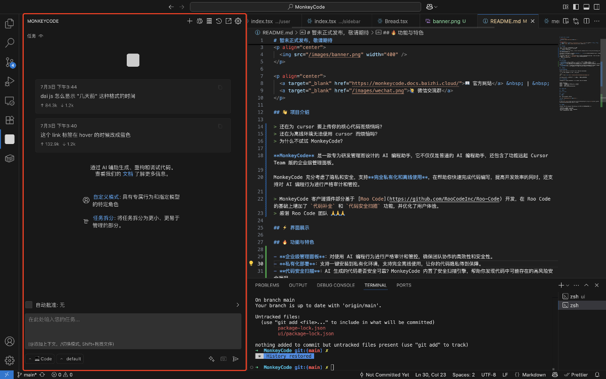This screenshot has height=379, width=606.
Task: Send the task with the paper plane icon
Action: pyautogui.click(x=235, y=359)
